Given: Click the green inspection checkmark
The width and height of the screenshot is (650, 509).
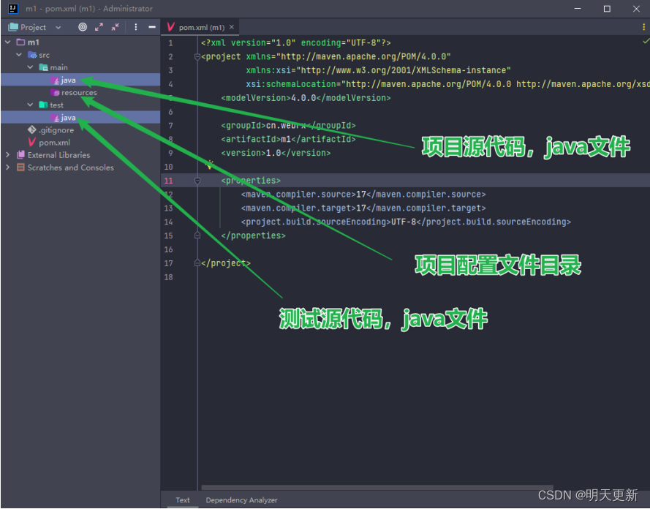Looking at the screenshot, I should pyautogui.click(x=646, y=41).
